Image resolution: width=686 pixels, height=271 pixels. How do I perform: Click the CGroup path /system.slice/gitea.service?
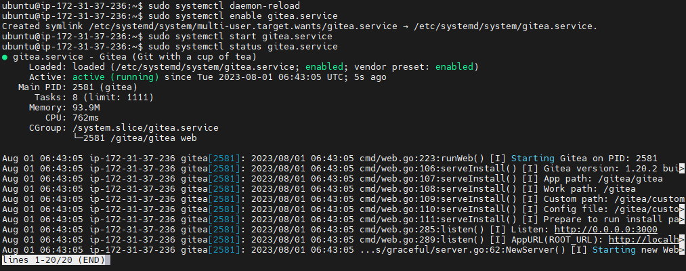click(145, 128)
